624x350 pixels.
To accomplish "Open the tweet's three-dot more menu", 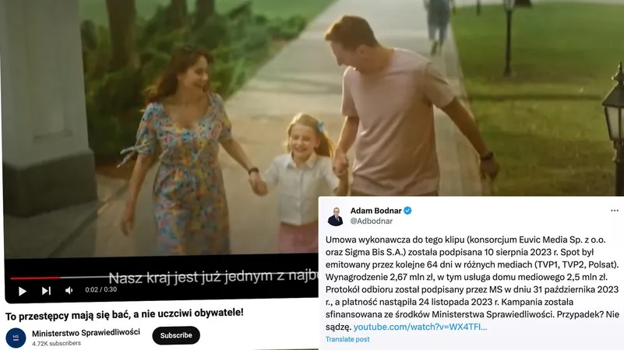I will tap(615, 211).
